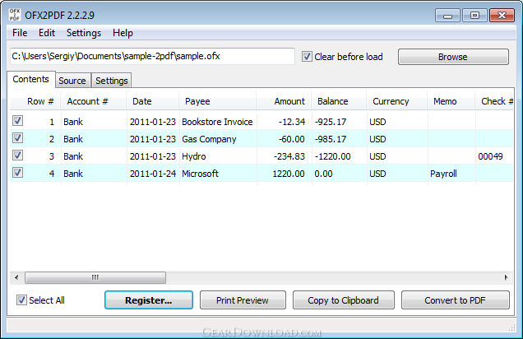Screen dimensions: 523x339
Task: Click the balance -925.17
Action: tap(331, 122)
